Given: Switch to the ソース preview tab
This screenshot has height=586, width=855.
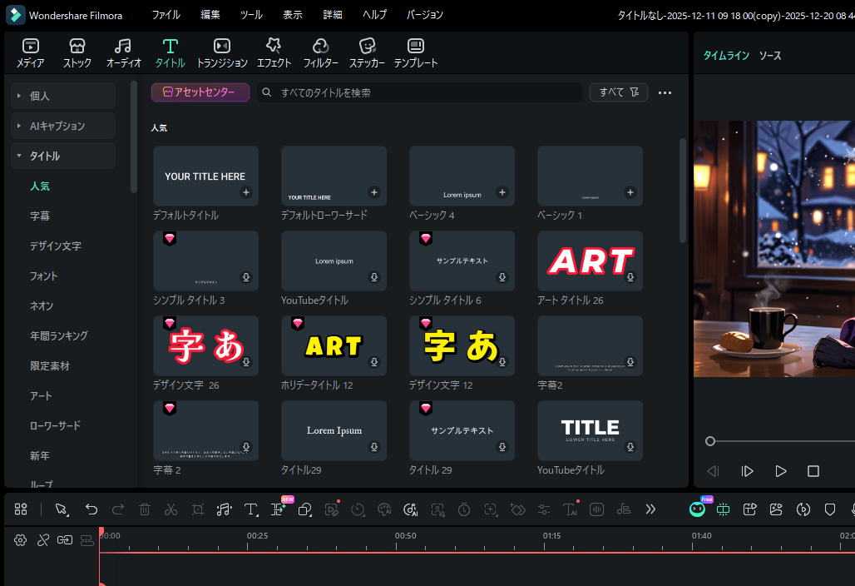Looking at the screenshot, I should [770, 56].
